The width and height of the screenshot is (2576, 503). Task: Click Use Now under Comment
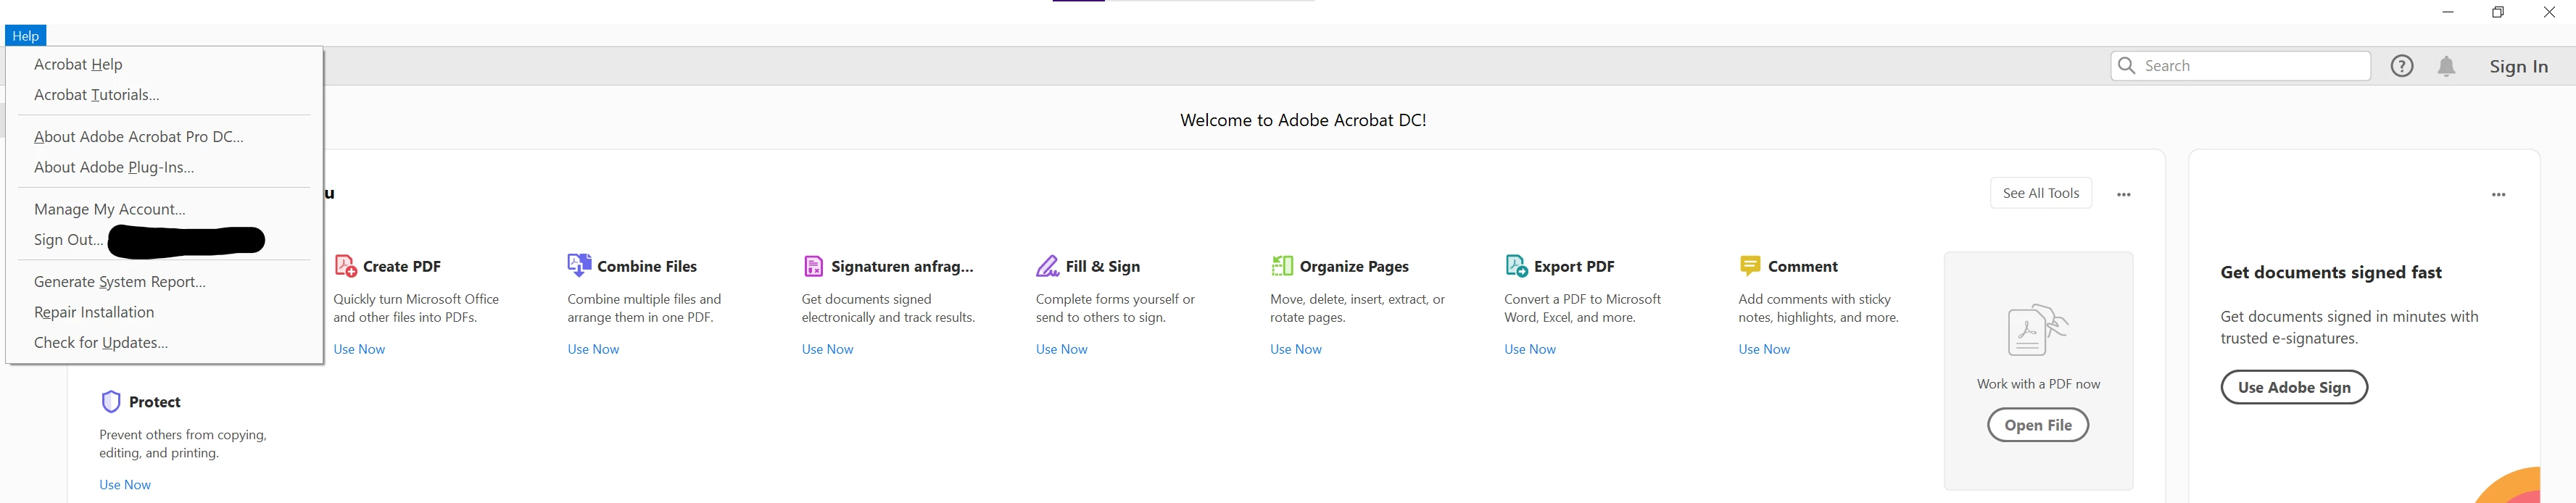click(1764, 349)
